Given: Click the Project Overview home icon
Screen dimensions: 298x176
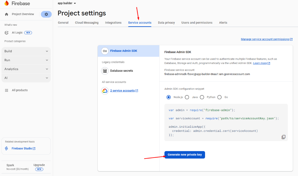Looking at the screenshot, I should tap(7, 14).
